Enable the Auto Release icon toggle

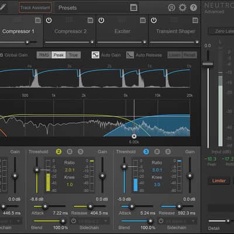130,55
